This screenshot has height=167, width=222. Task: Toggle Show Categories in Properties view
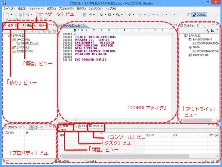(32, 127)
